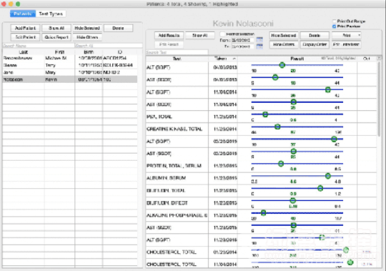Select the BILIRUBIN, DIRECT result row
This screenshot has width=386, height=271.
click(261, 203)
